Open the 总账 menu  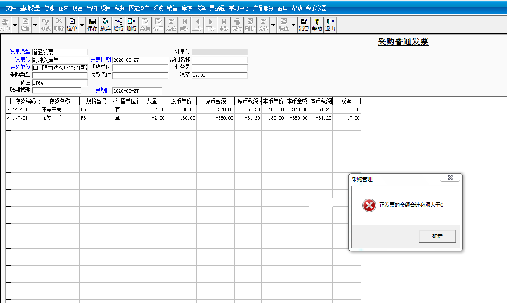pyautogui.click(x=50, y=8)
